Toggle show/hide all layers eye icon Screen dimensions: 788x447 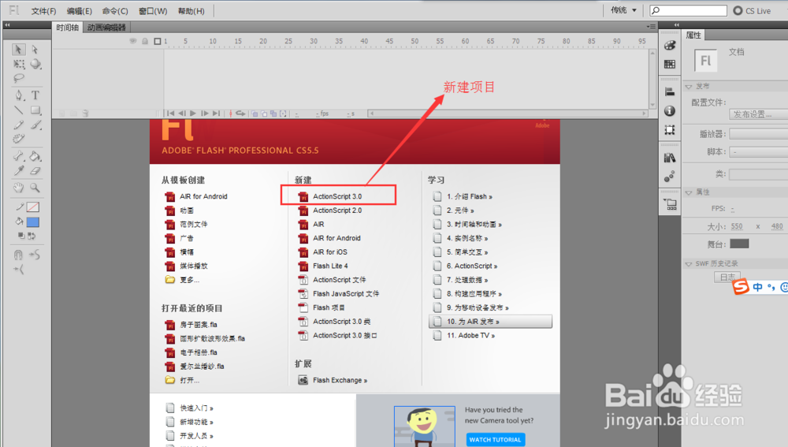click(x=132, y=41)
